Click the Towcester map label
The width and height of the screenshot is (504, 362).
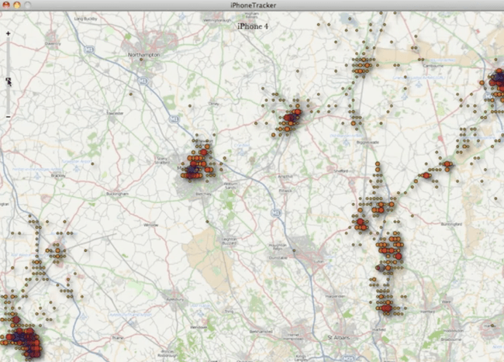tap(115, 113)
